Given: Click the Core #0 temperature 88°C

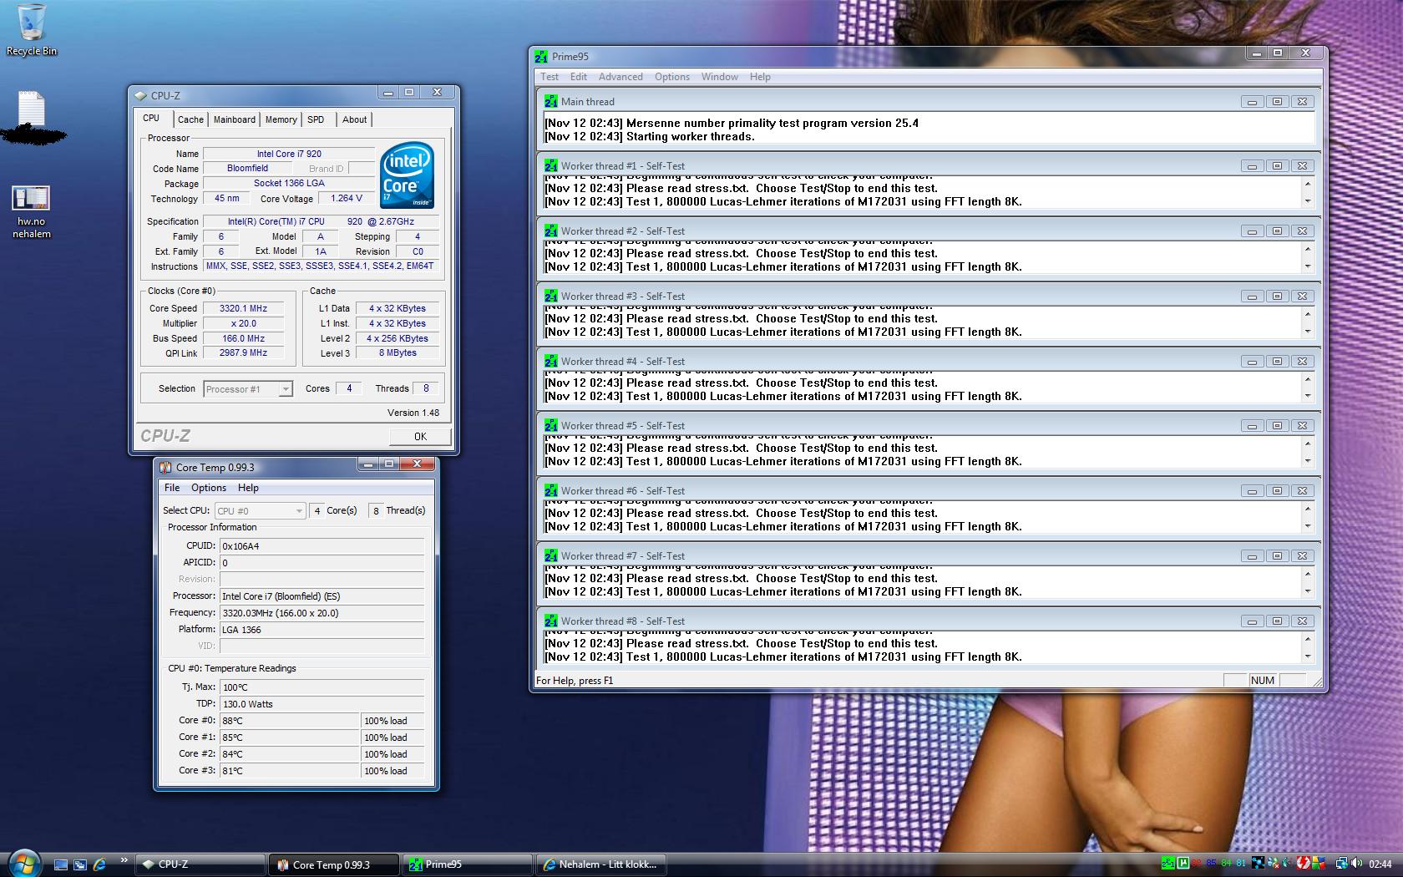Looking at the screenshot, I should (x=290, y=721).
